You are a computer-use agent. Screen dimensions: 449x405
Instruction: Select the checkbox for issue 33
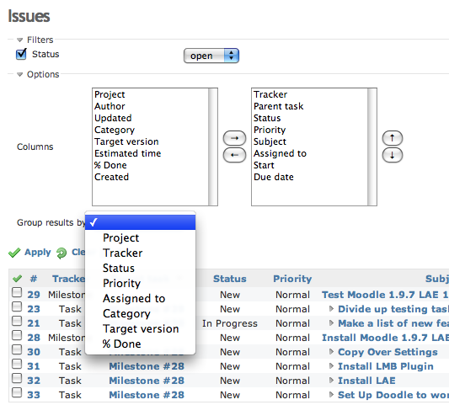click(x=17, y=392)
